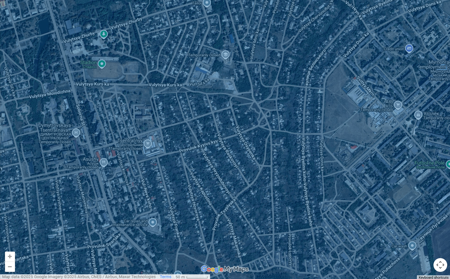
Task: Click the map pan control button
Action: pos(440,265)
